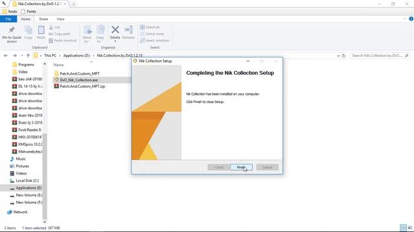Switch to large icons view
Image resolution: width=414 pixels, height=232 pixels.
coord(409,227)
